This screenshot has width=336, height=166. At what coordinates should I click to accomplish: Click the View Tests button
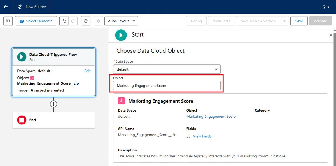click(x=221, y=21)
